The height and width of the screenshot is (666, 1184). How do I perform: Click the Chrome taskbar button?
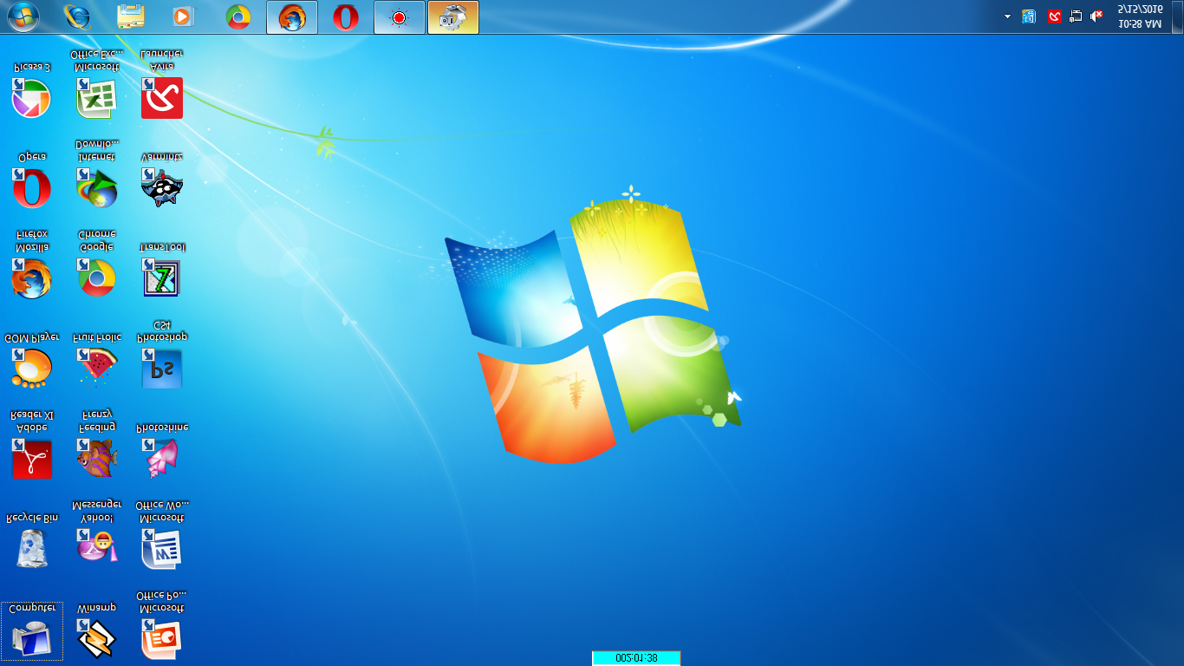point(238,16)
